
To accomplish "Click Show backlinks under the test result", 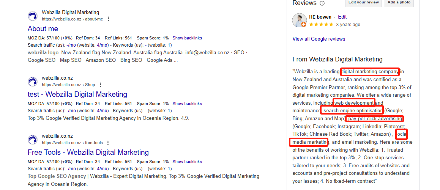I will pos(187,104).
